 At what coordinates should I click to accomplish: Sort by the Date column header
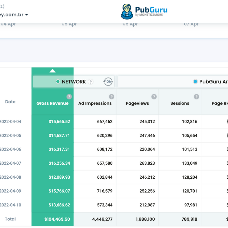pyautogui.click(x=10, y=102)
